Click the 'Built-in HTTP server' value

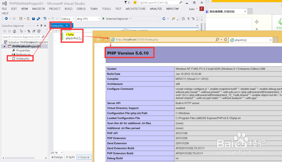(x=188, y=103)
